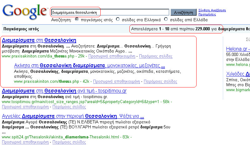Select σελίδες στα Ελληνικά radio option
Image resolution: width=250 pixels, height=149 pixels.
tap(117, 19)
